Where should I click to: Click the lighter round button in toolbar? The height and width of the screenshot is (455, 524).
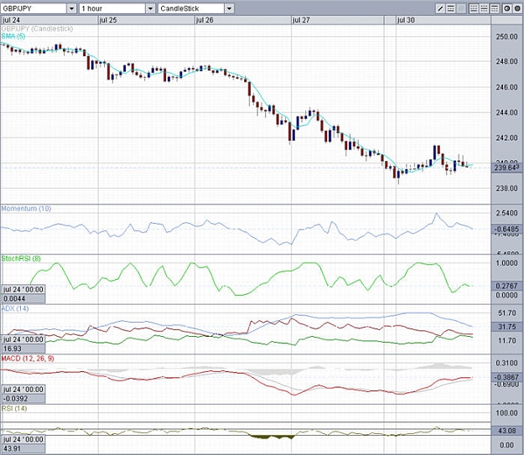tap(507, 8)
